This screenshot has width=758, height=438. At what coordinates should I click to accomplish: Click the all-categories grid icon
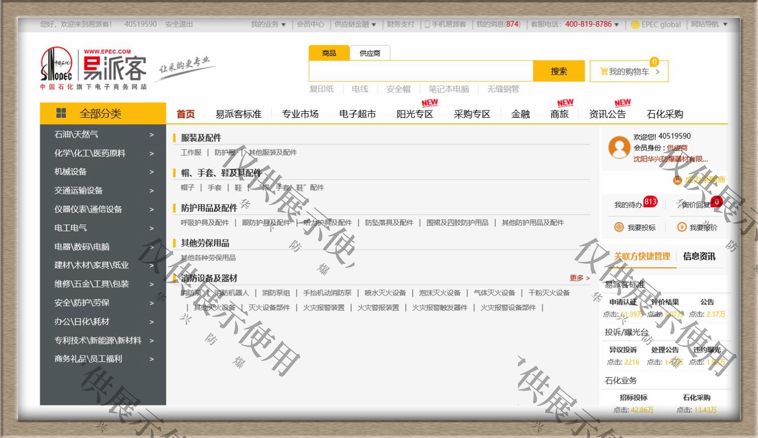(61, 113)
